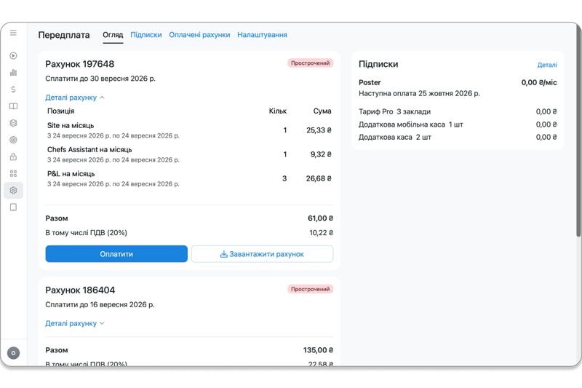Image resolution: width=582 pixels, height=388 pixels.
Task: Click the Позиція column header
Action: pos(61,111)
